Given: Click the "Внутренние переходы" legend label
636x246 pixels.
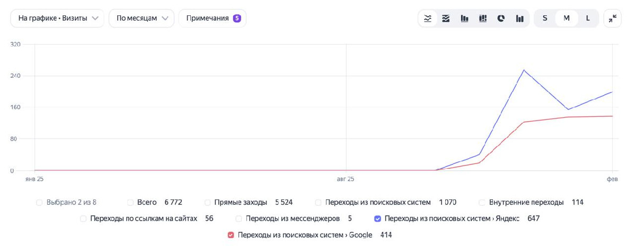Looking at the screenshot, I should (x=526, y=202).
